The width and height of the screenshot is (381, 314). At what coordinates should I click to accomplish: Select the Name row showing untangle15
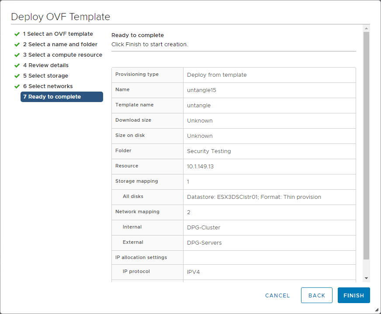click(x=234, y=90)
